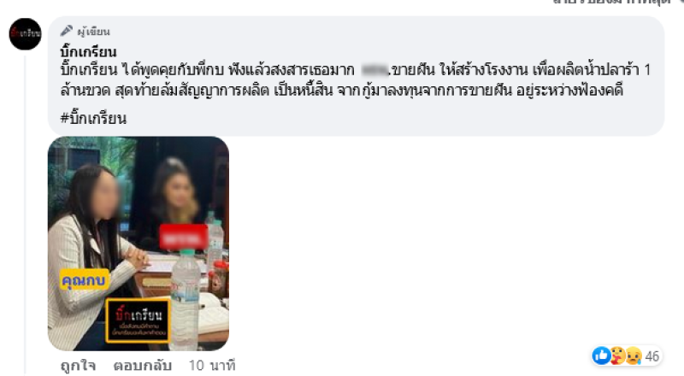
Task: Reply to the comment via ตอบกลับ
Action: tap(142, 366)
